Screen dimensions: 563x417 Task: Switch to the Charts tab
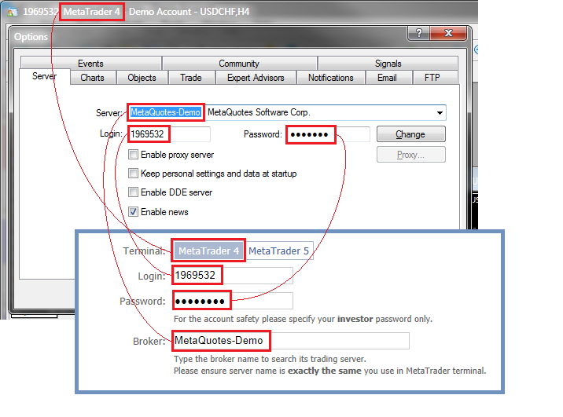92,78
